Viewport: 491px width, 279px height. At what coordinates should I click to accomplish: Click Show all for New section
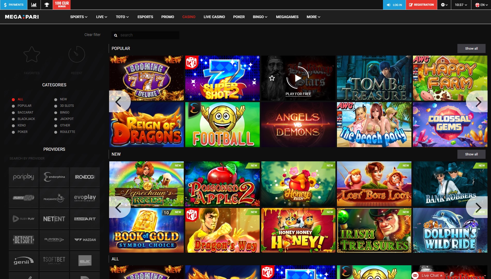coord(471,154)
